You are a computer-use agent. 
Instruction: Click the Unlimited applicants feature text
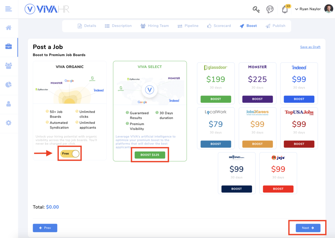[x=88, y=125]
